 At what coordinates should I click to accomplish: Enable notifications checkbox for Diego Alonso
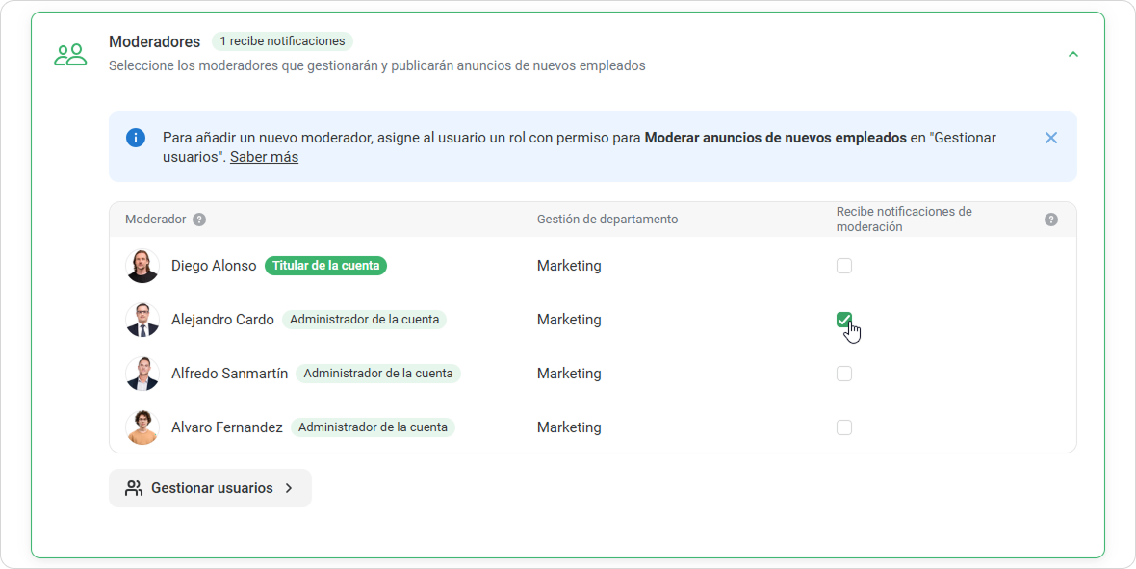tap(844, 266)
